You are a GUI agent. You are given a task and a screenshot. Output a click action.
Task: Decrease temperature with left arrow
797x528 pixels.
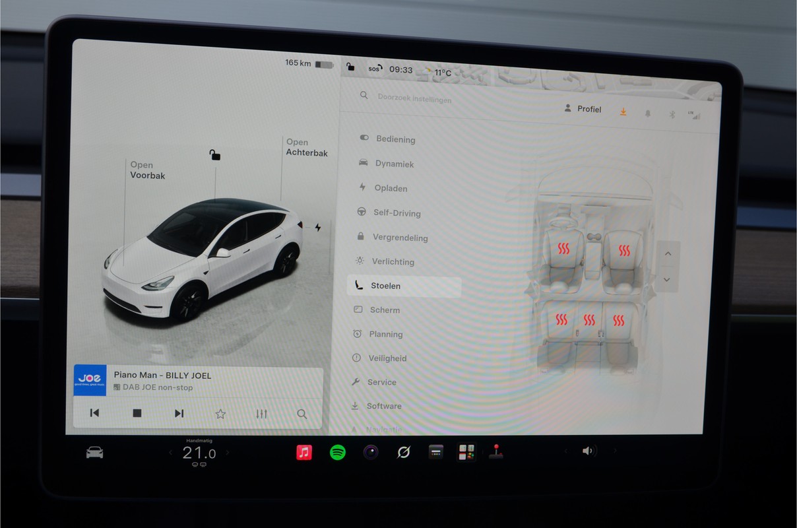tap(170, 453)
